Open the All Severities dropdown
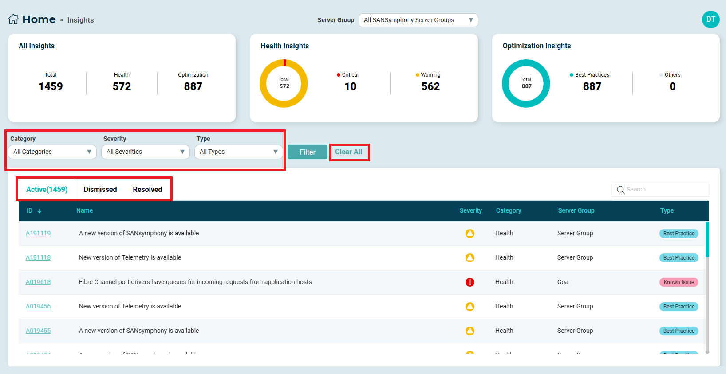The height and width of the screenshot is (374, 726). [x=146, y=152]
